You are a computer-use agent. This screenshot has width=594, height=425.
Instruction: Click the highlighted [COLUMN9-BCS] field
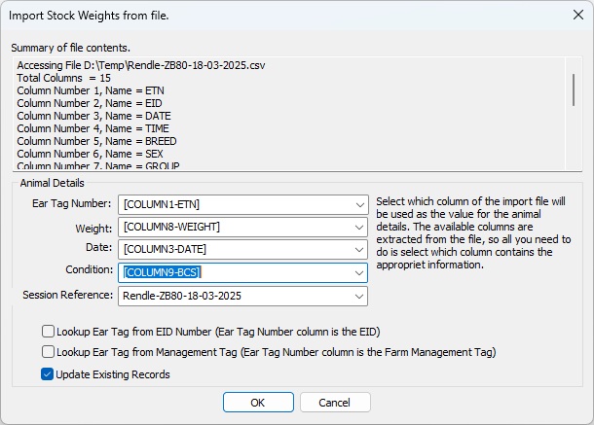(x=163, y=272)
